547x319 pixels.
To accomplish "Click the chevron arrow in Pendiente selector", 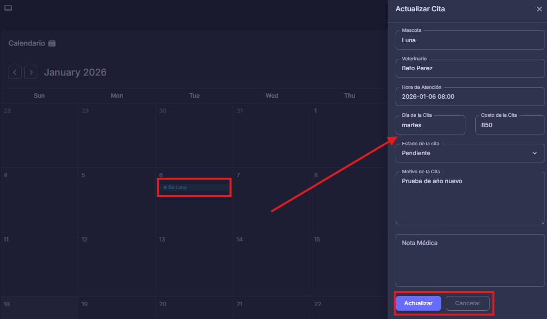I will pyautogui.click(x=535, y=153).
